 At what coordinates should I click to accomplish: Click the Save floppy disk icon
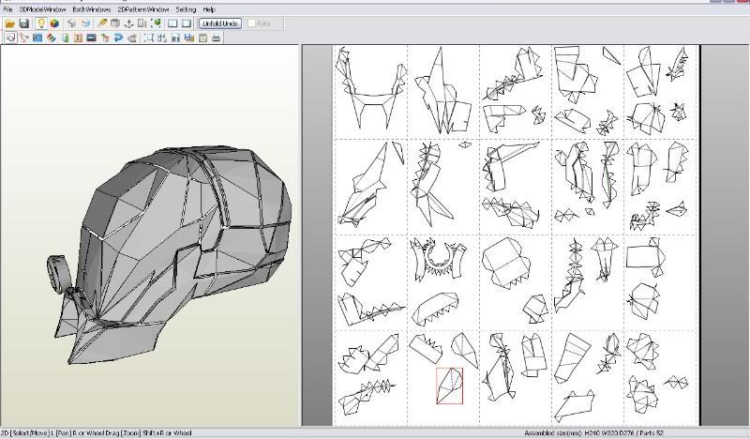24,23
